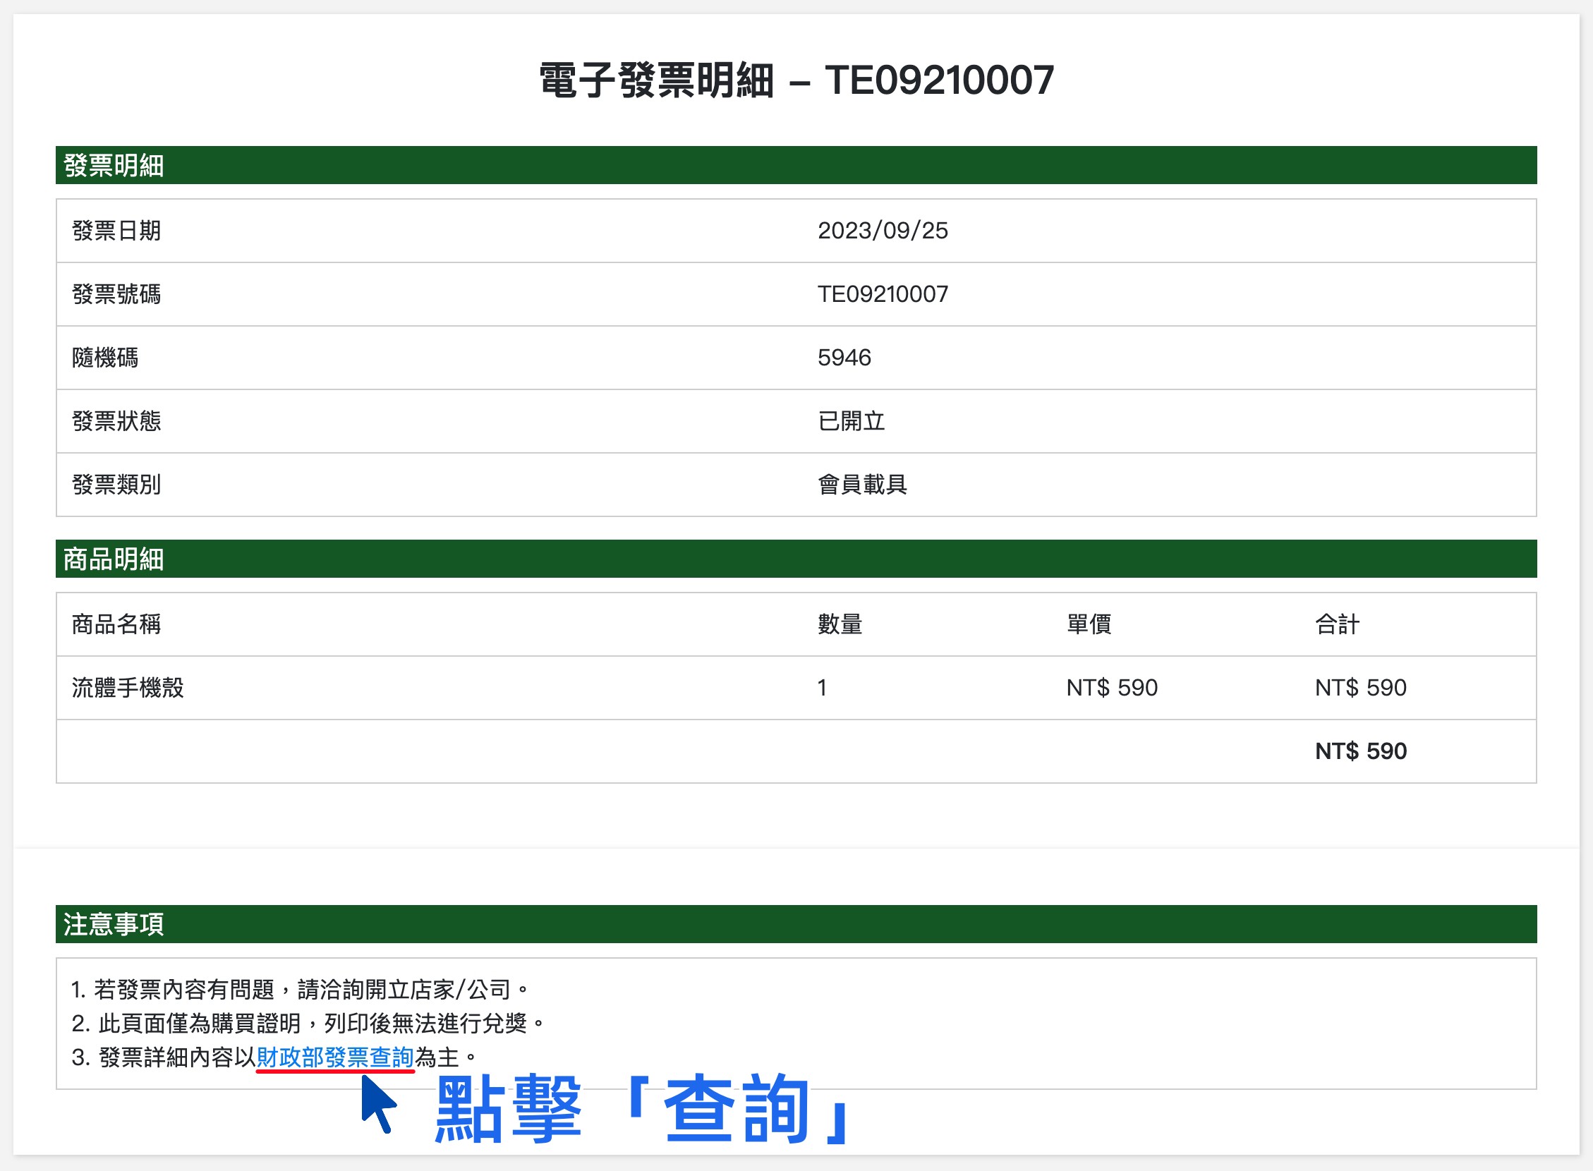Click the bold total NT$ 590
Image resolution: width=1593 pixels, height=1171 pixels.
[x=1360, y=751]
